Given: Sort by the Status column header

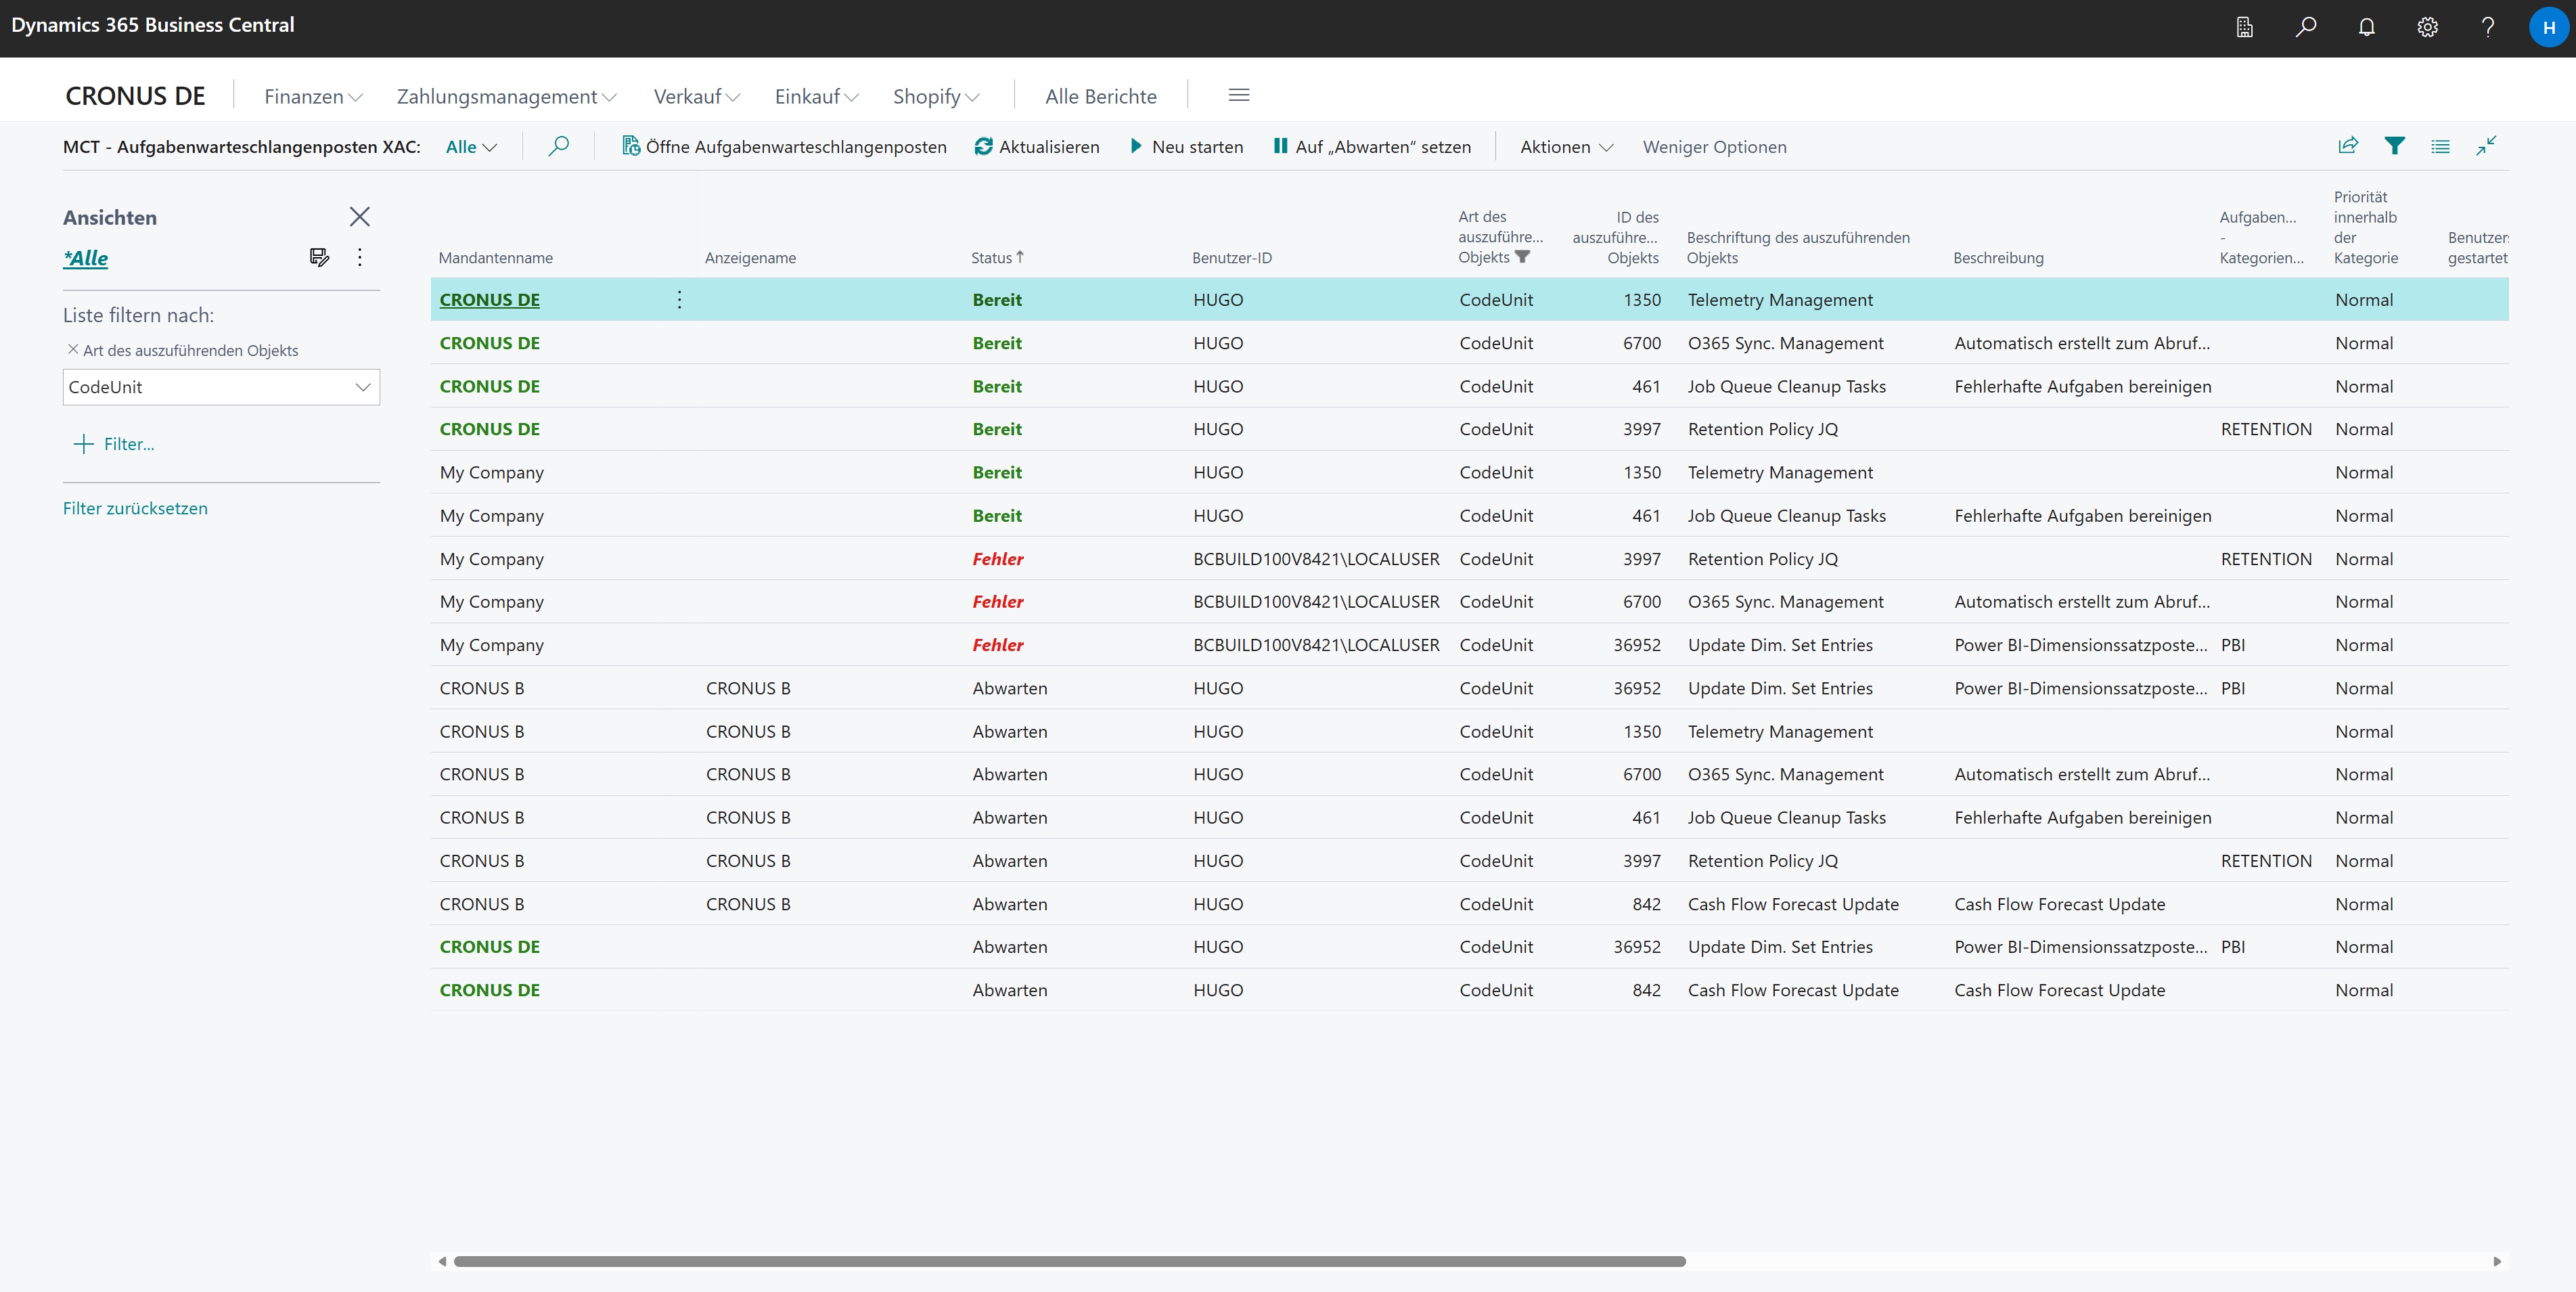Looking at the screenshot, I should pyautogui.click(x=997, y=257).
